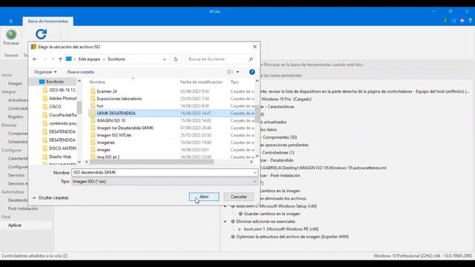Select Barra de herramientas tab
Screen dimensions: 475x267
47,22
